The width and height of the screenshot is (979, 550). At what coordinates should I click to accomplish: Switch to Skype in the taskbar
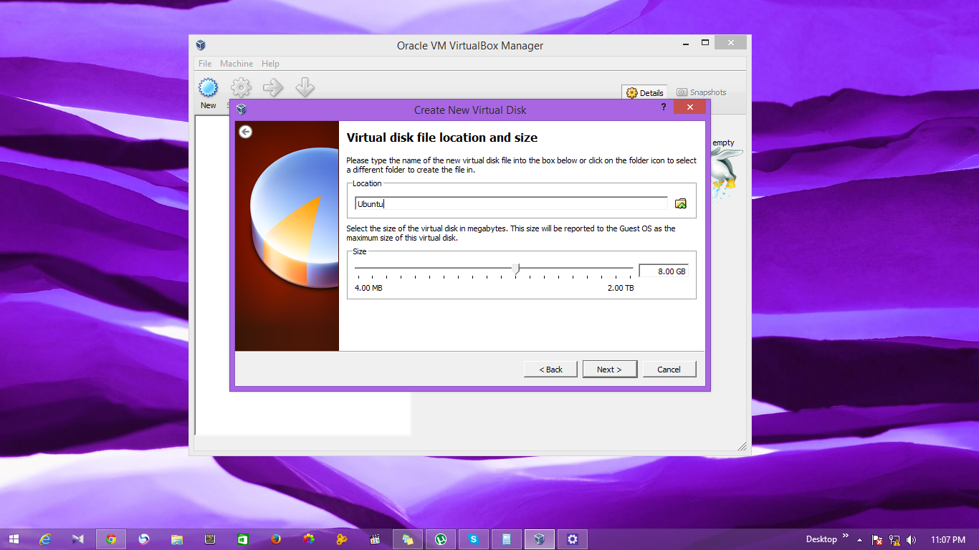pyautogui.click(x=474, y=539)
